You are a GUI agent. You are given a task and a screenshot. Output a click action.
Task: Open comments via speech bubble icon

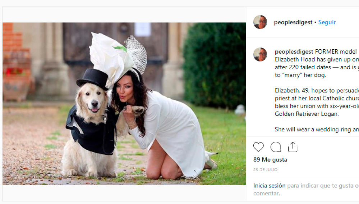pos(276,147)
